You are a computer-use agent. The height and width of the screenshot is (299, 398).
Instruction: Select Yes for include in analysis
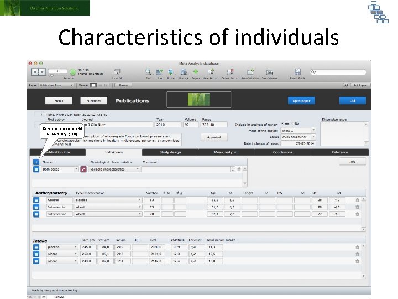click(282, 123)
